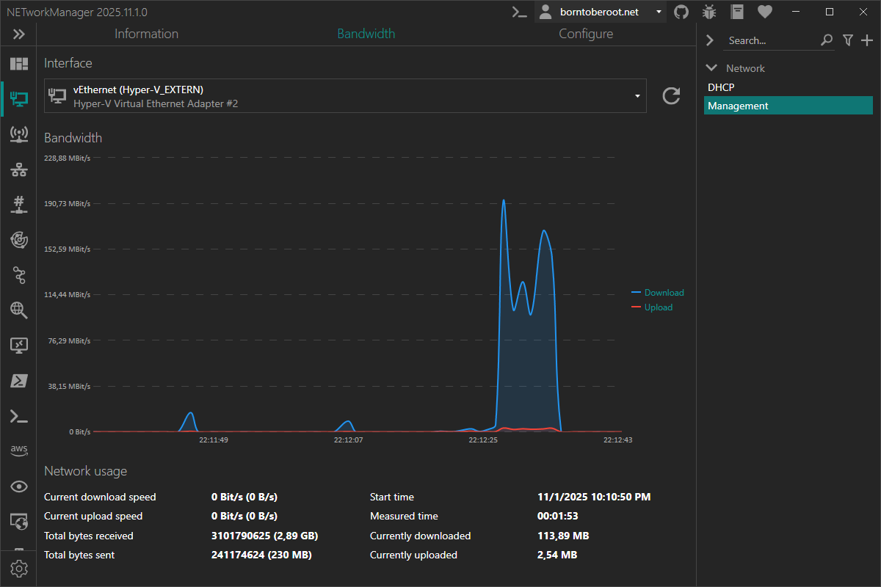The height and width of the screenshot is (587, 881).
Task: Refresh the interface list
Action: click(670, 95)
